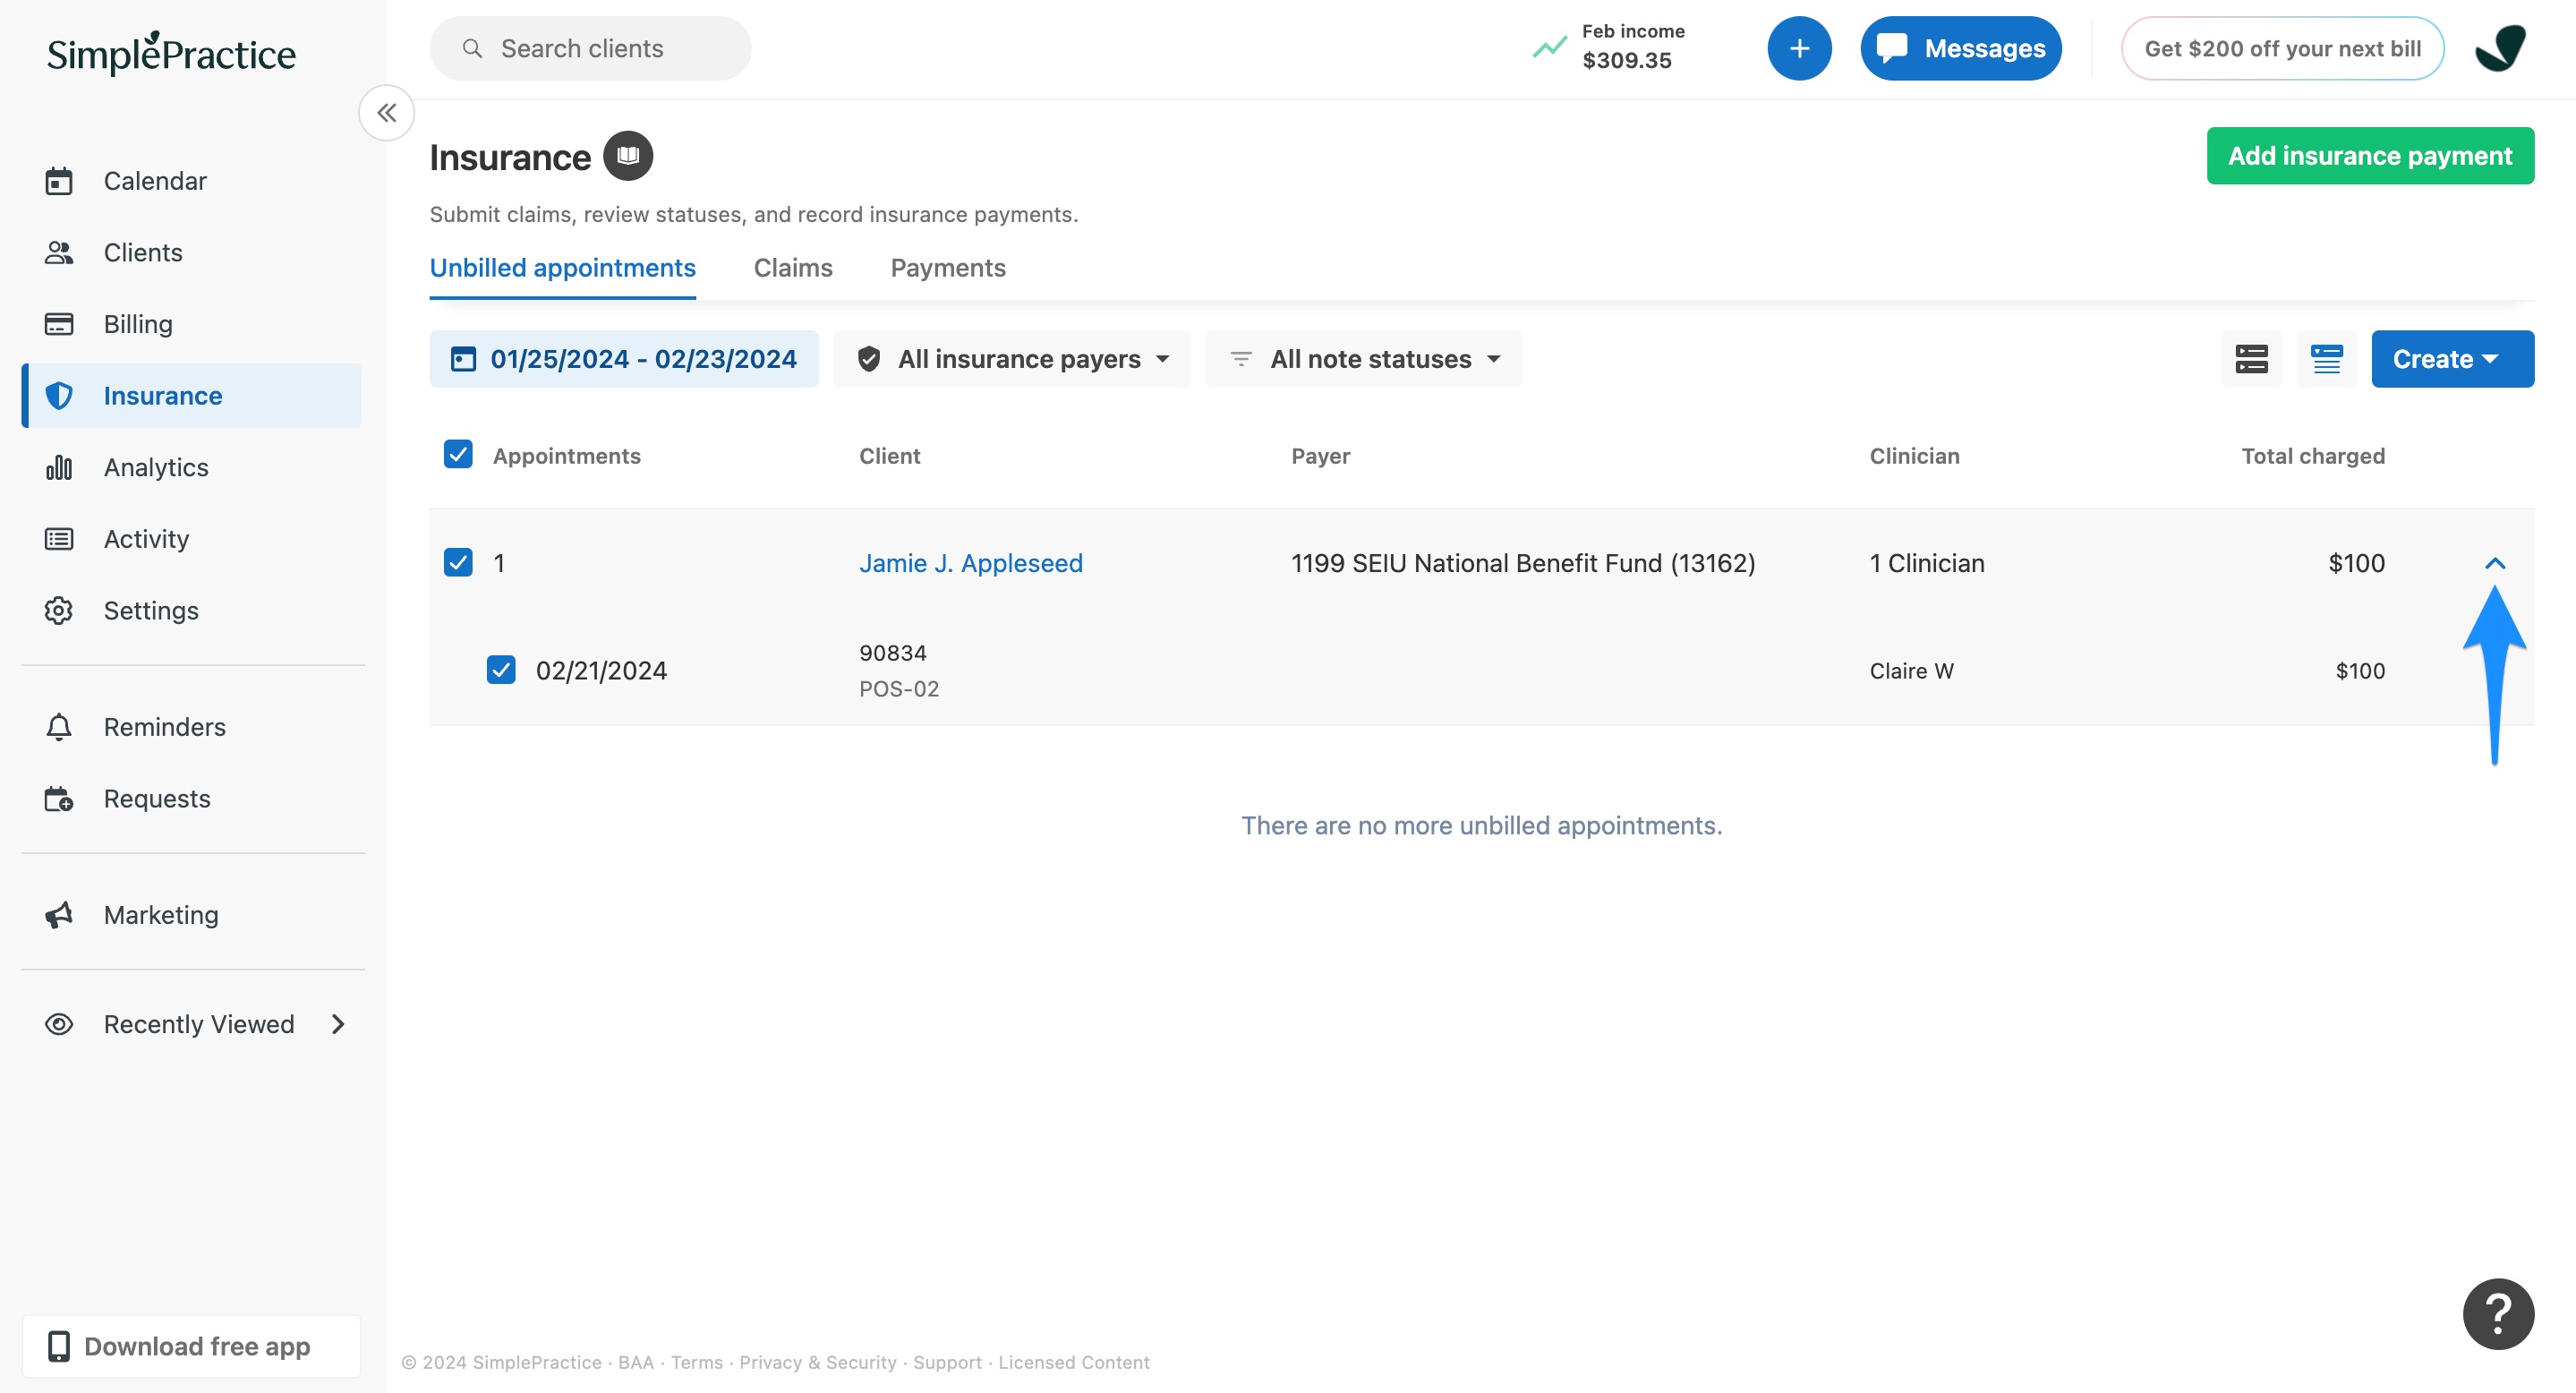Click the POS-02 place of service
The height and width of the screenshot is (1393, 2576).
tap(899, 689)
